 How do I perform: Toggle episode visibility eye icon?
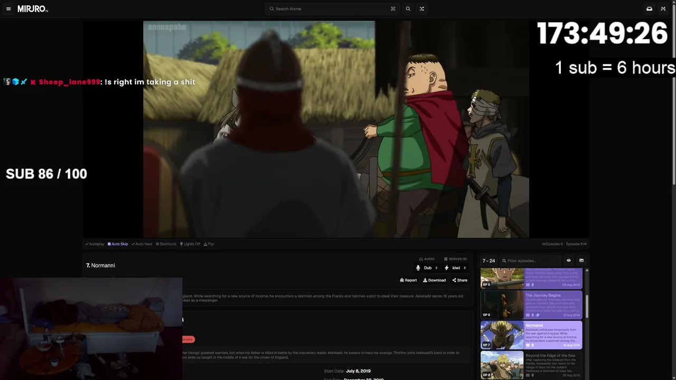click(x=569, y=261)
